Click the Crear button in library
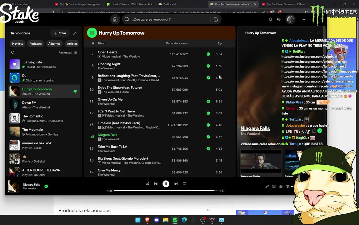This screenshot has width=359, height=225. pyautogui.click(x=60, y=33)
